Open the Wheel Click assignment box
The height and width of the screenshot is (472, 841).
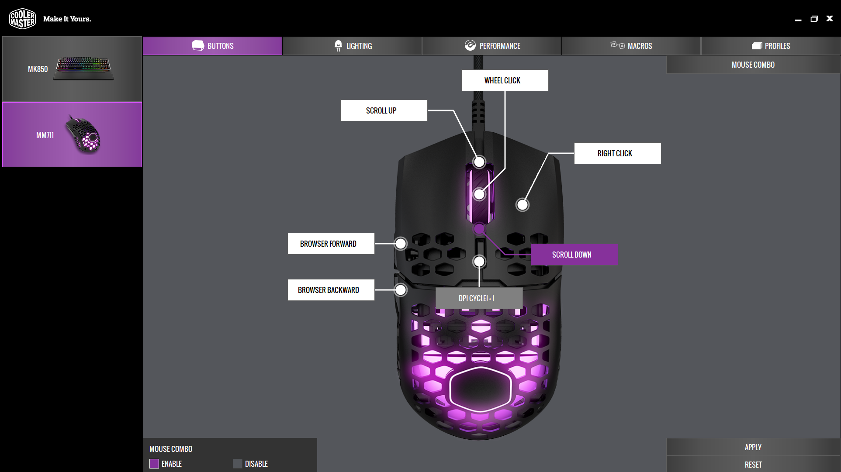pos(505,80)
